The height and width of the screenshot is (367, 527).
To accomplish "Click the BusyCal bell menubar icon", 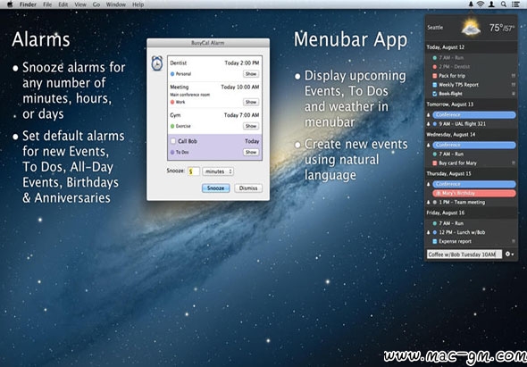I will tap(471, 4).
